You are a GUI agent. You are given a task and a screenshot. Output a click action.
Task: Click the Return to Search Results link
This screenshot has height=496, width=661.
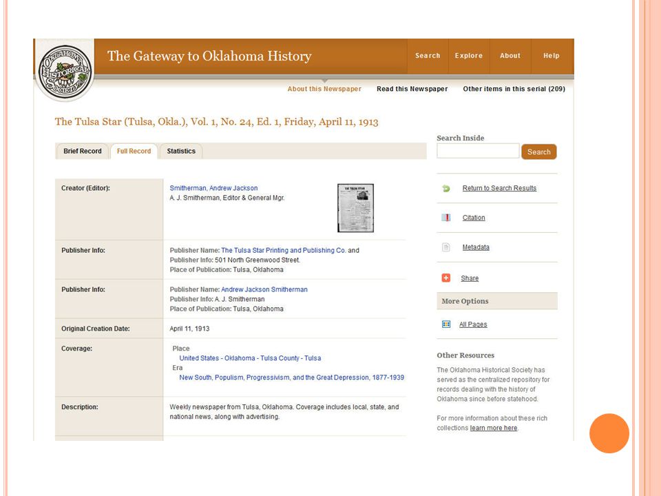(x=499, y=188)
